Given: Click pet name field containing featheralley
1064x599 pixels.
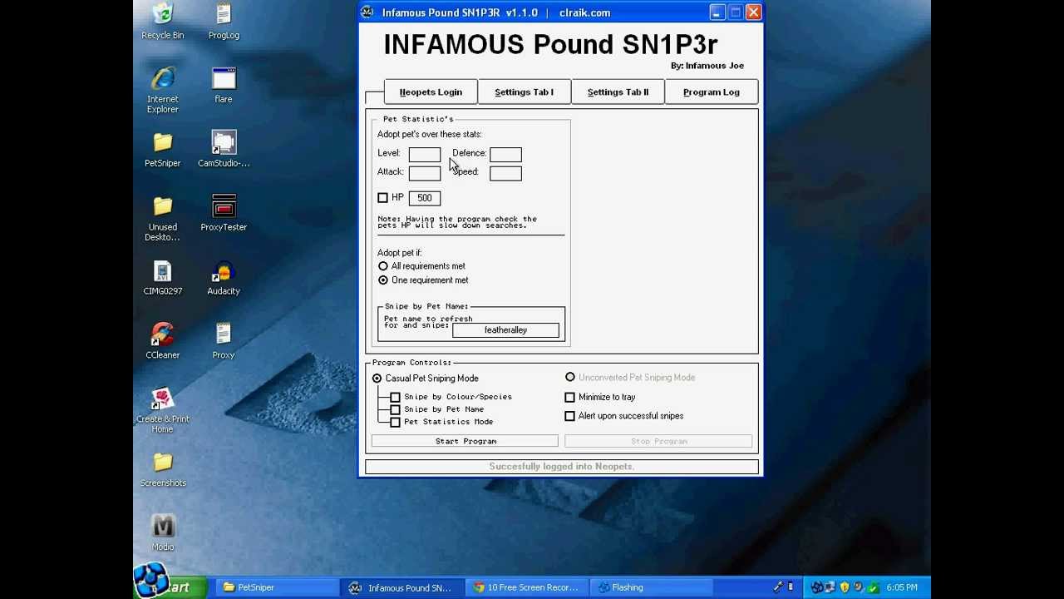Looking at the screenshot, I should coord(505,330).
